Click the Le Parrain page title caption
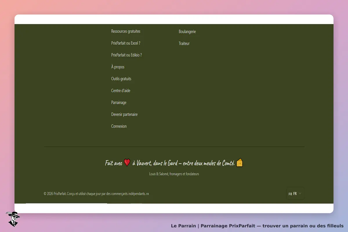The image size is (348, 232). click(x=257, y=226)
